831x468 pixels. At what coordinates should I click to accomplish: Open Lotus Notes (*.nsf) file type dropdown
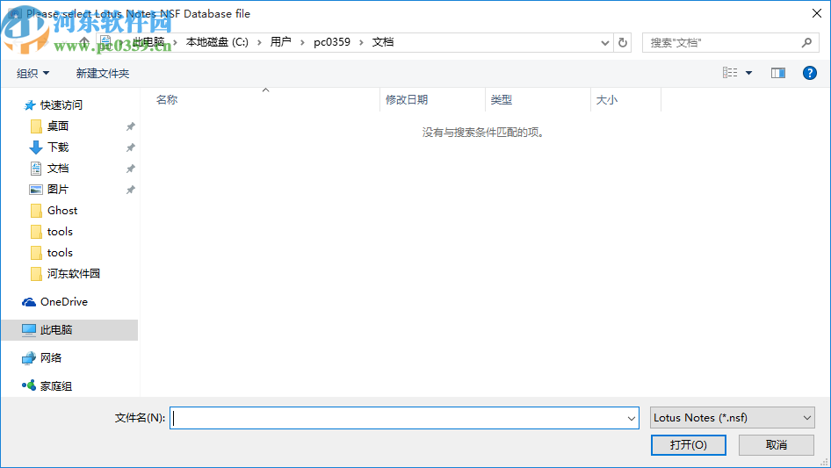tap(732, 418)
